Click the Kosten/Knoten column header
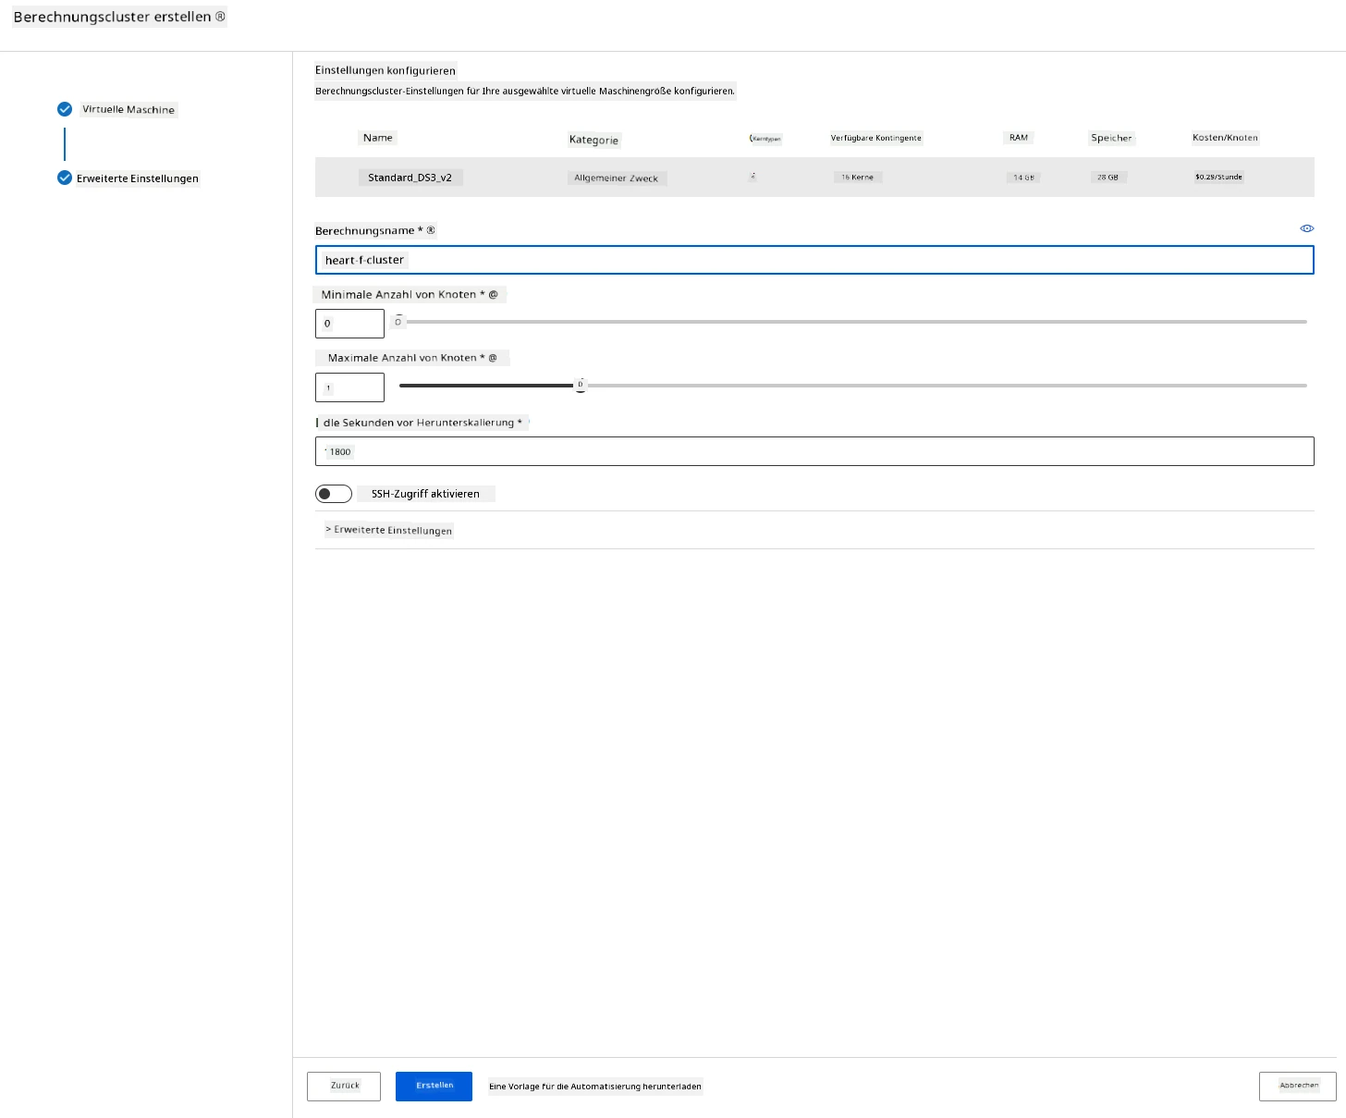 point(1225,138)
